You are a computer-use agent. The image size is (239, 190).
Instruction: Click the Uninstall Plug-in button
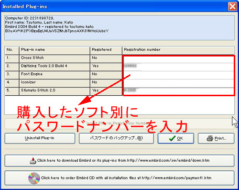40,138
